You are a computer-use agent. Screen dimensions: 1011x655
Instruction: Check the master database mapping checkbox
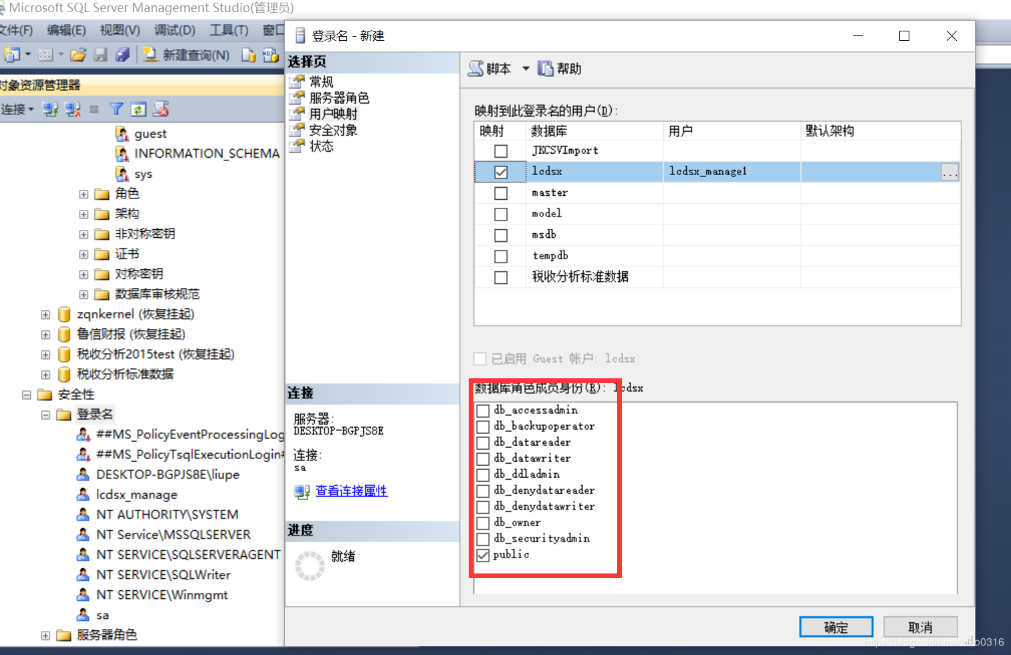click(501, 193)
